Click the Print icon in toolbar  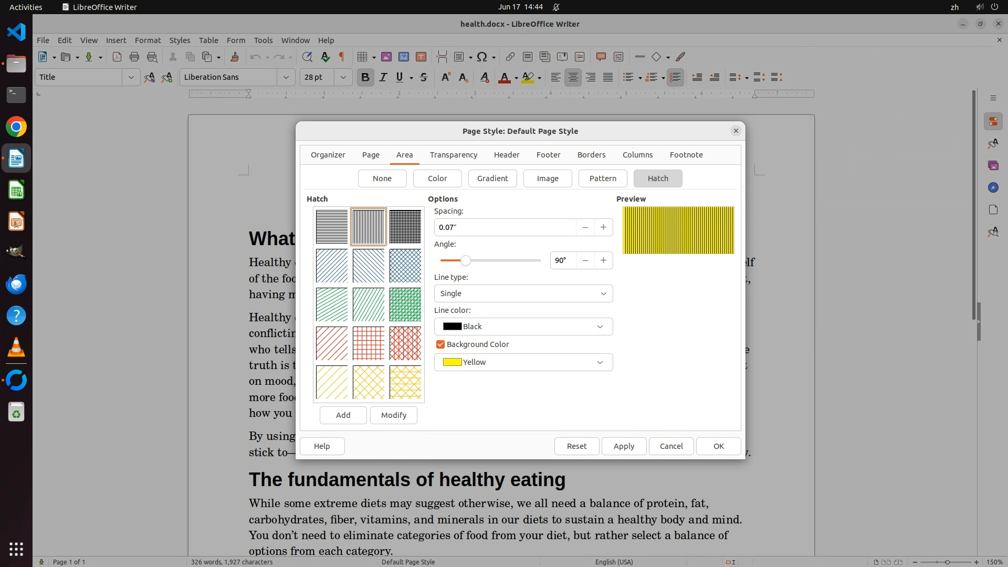(134, 57)
